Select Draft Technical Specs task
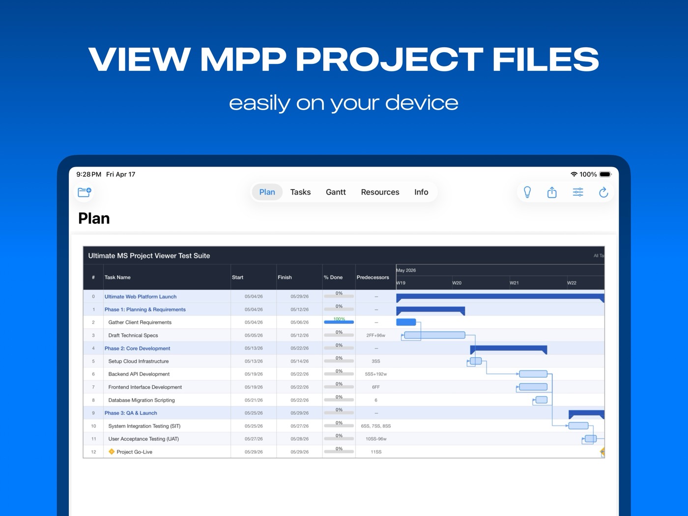Viewport: 688px width, 516px height. point(133,336)
